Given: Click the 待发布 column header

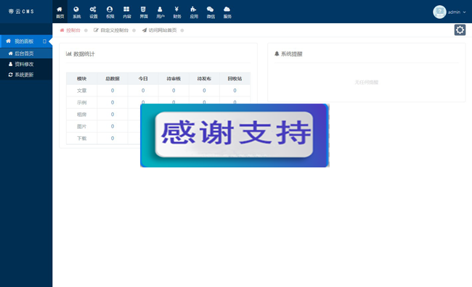Looking at the screenshot, I should click(204, 79).
